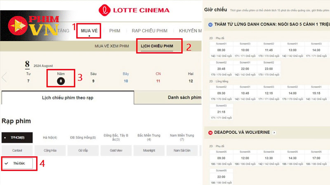Choose Bắc Miền Trung (4) region

pos(149,137)
